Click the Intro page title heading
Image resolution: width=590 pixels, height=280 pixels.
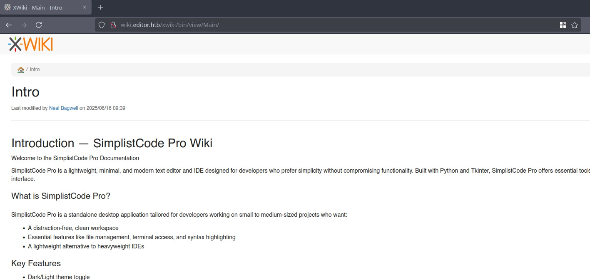[x=25, y=92]
